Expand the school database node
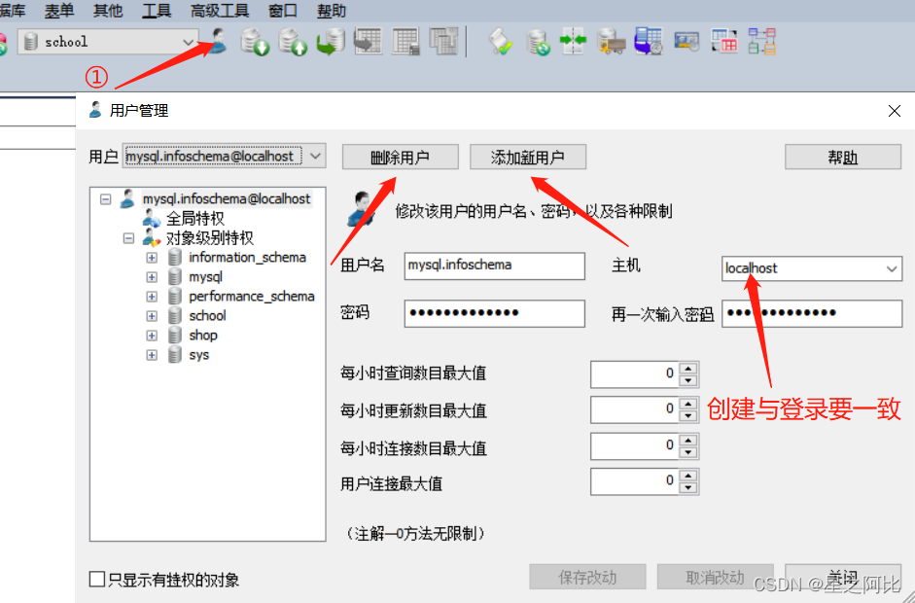The width and height of the screenshot is (915, 603). click(152, 316)
